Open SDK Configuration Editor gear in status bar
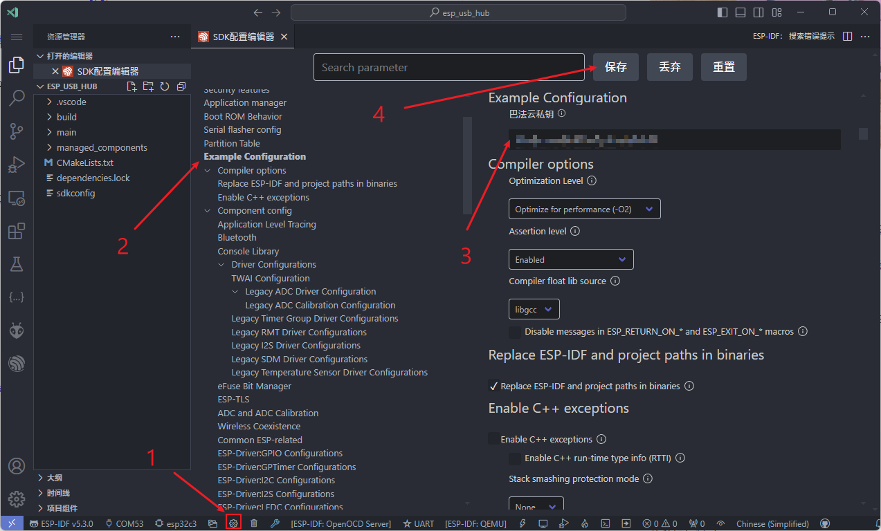The width and height of the screenshot is (881, 531). [x=233, y=523]
